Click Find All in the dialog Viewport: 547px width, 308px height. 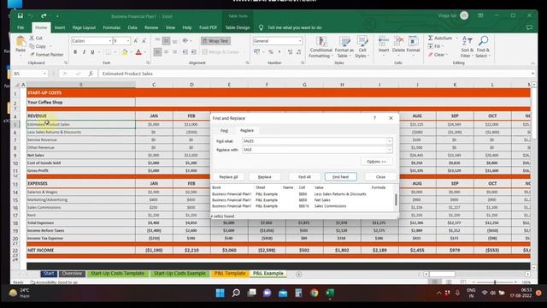point(304,177)
